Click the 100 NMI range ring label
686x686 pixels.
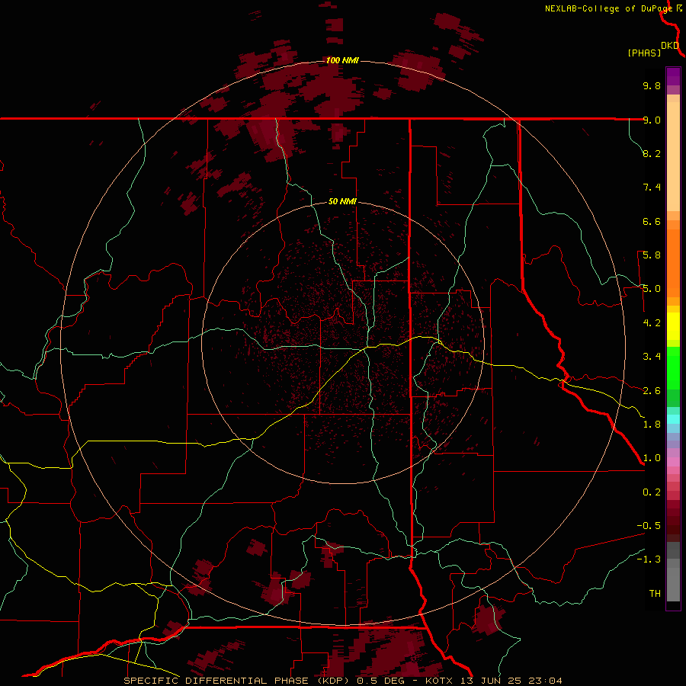point(342,60)
